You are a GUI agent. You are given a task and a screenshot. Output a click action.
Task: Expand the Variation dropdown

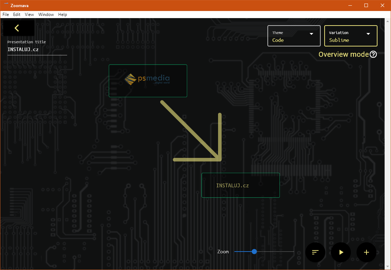coord(351,36)
